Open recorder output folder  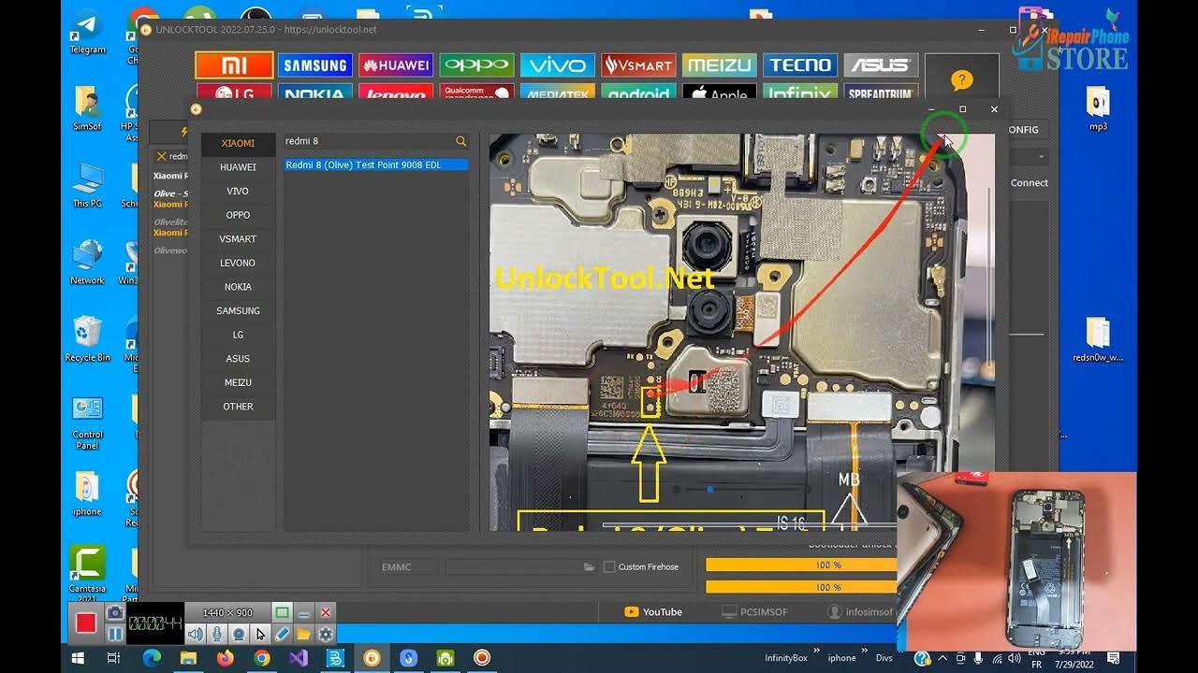coord(304,634)
